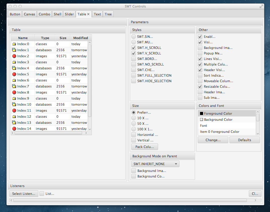This screenshot has width=270, height=212.
Task: Click the Change... button
Action: 213,140
